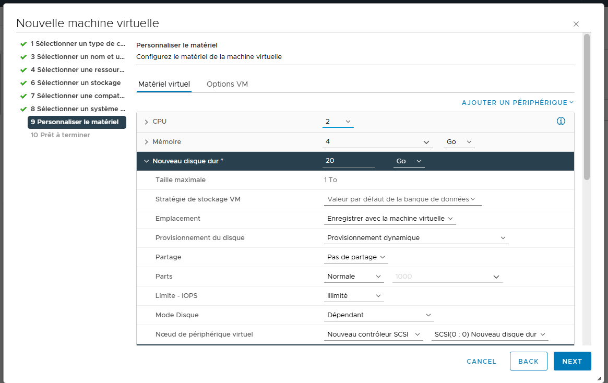Image resolution: width=608 pixels, height=383 pixels.
Task: Open the Limite - IOPS dropdown
Action: pos(354,296)
